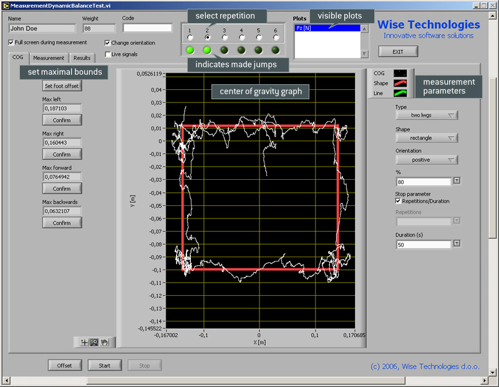Click Plots list scroll down arrow
The height and width of the screenshot is (387, 499).
click(364, 54)
